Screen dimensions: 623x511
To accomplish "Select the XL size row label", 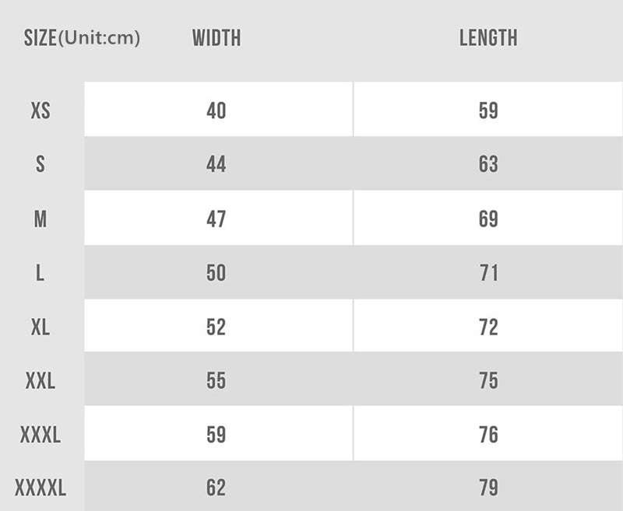I will click(40, 327).
